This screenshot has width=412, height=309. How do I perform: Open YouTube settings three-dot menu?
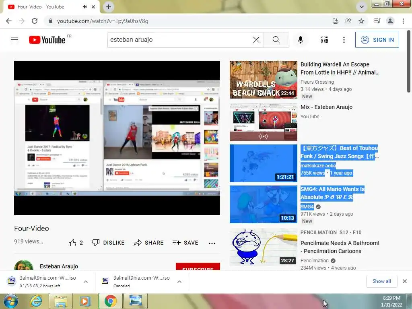click(x=344, y=40)
